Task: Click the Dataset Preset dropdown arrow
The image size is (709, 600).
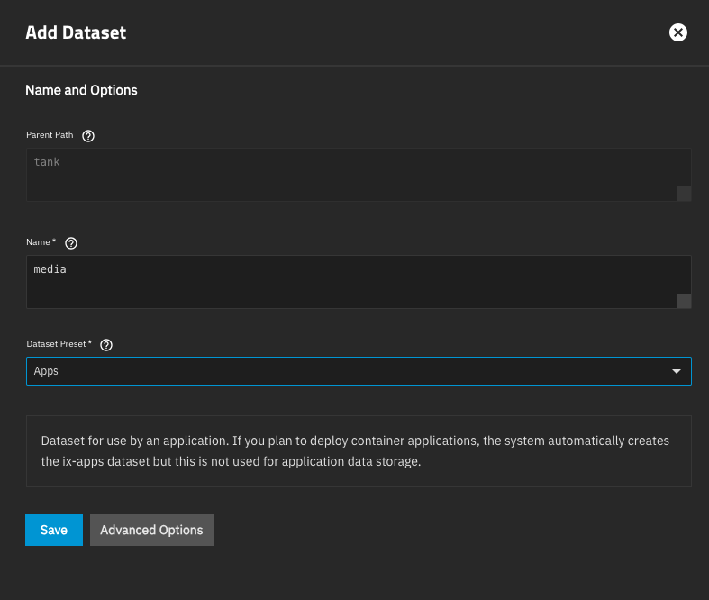Action: [x=677, y=372]
